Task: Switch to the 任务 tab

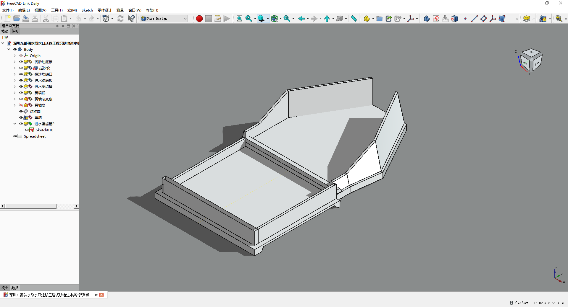Action: 15,31
